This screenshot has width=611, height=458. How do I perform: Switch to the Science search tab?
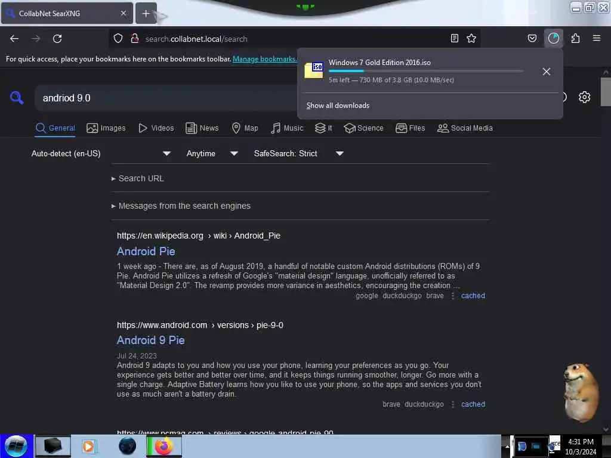[x=364, y=128]
